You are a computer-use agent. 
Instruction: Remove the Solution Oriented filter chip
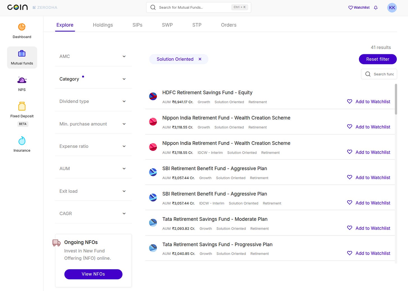tap(200, 59)
